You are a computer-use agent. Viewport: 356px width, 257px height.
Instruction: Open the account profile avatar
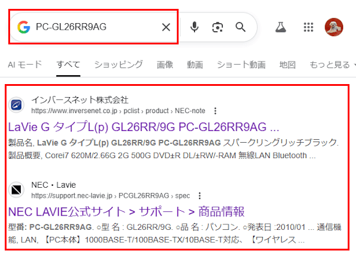point(333,27)
